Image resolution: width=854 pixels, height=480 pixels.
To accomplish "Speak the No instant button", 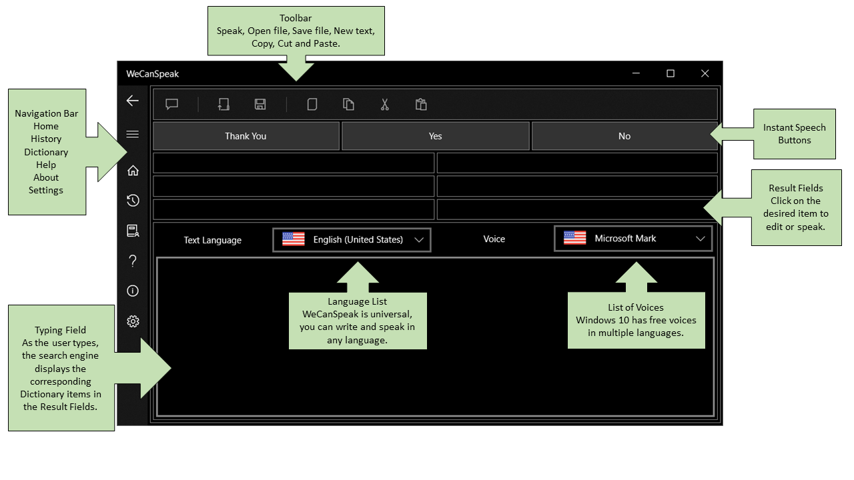I will point(624,136).
